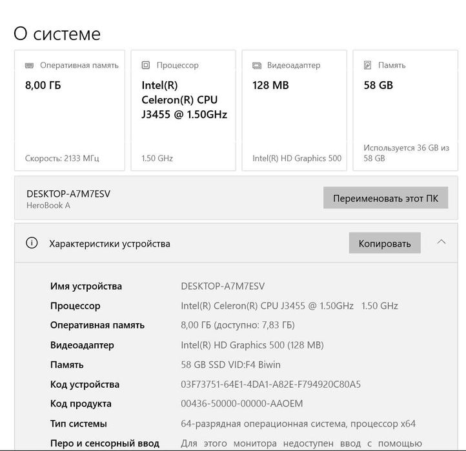This screenshot has width=466, height=451.
Task: Click the О системе page heading
Action: pos(57,34)
